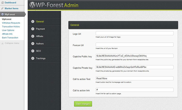
Task: Switch to the SEO settings tab
Action: point(38,51)
